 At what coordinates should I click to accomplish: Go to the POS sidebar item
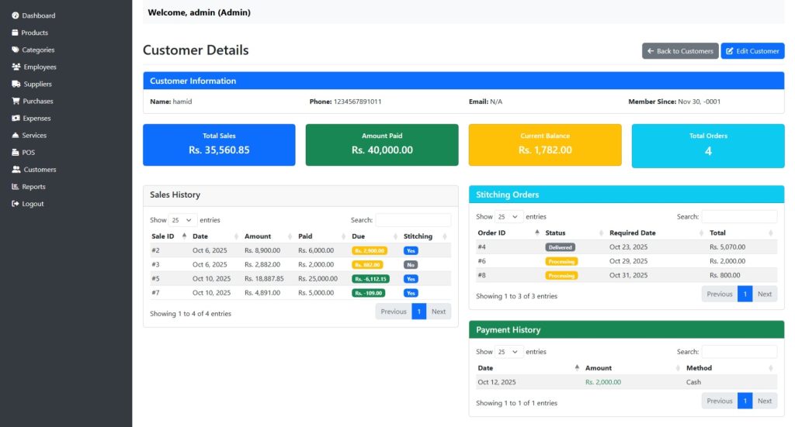[x=28, y=153]
